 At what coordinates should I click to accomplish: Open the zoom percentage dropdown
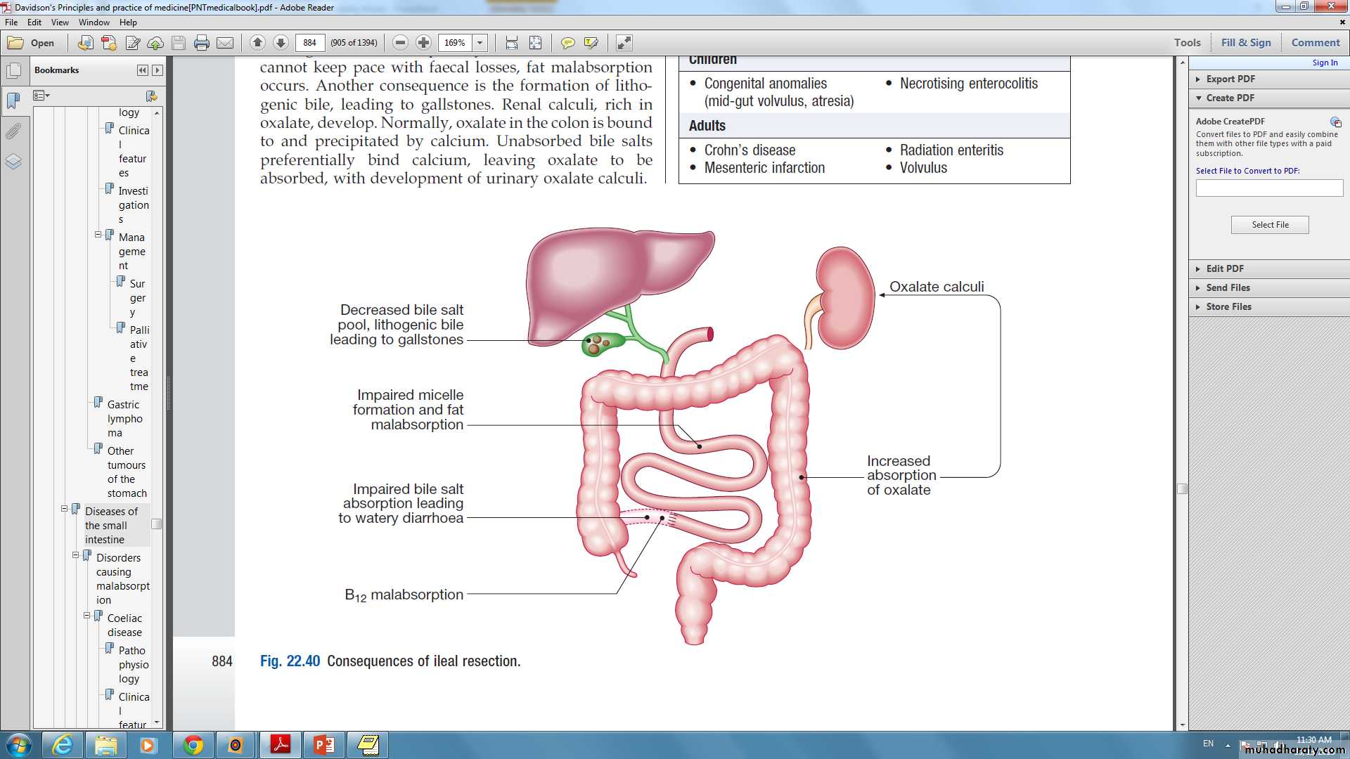click(480, 43)
